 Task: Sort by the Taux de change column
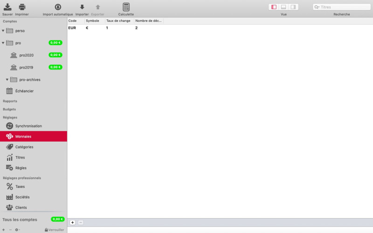tap(119, 21)
